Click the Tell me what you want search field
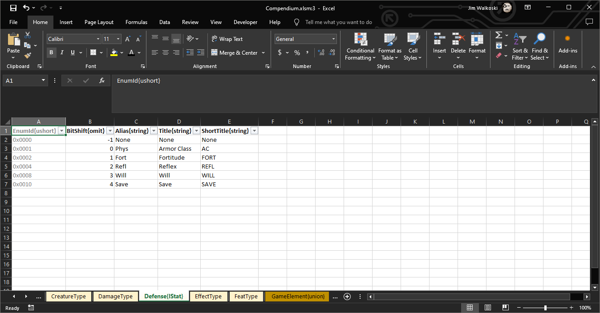This screenshot has width=600, height=313. 338,22
